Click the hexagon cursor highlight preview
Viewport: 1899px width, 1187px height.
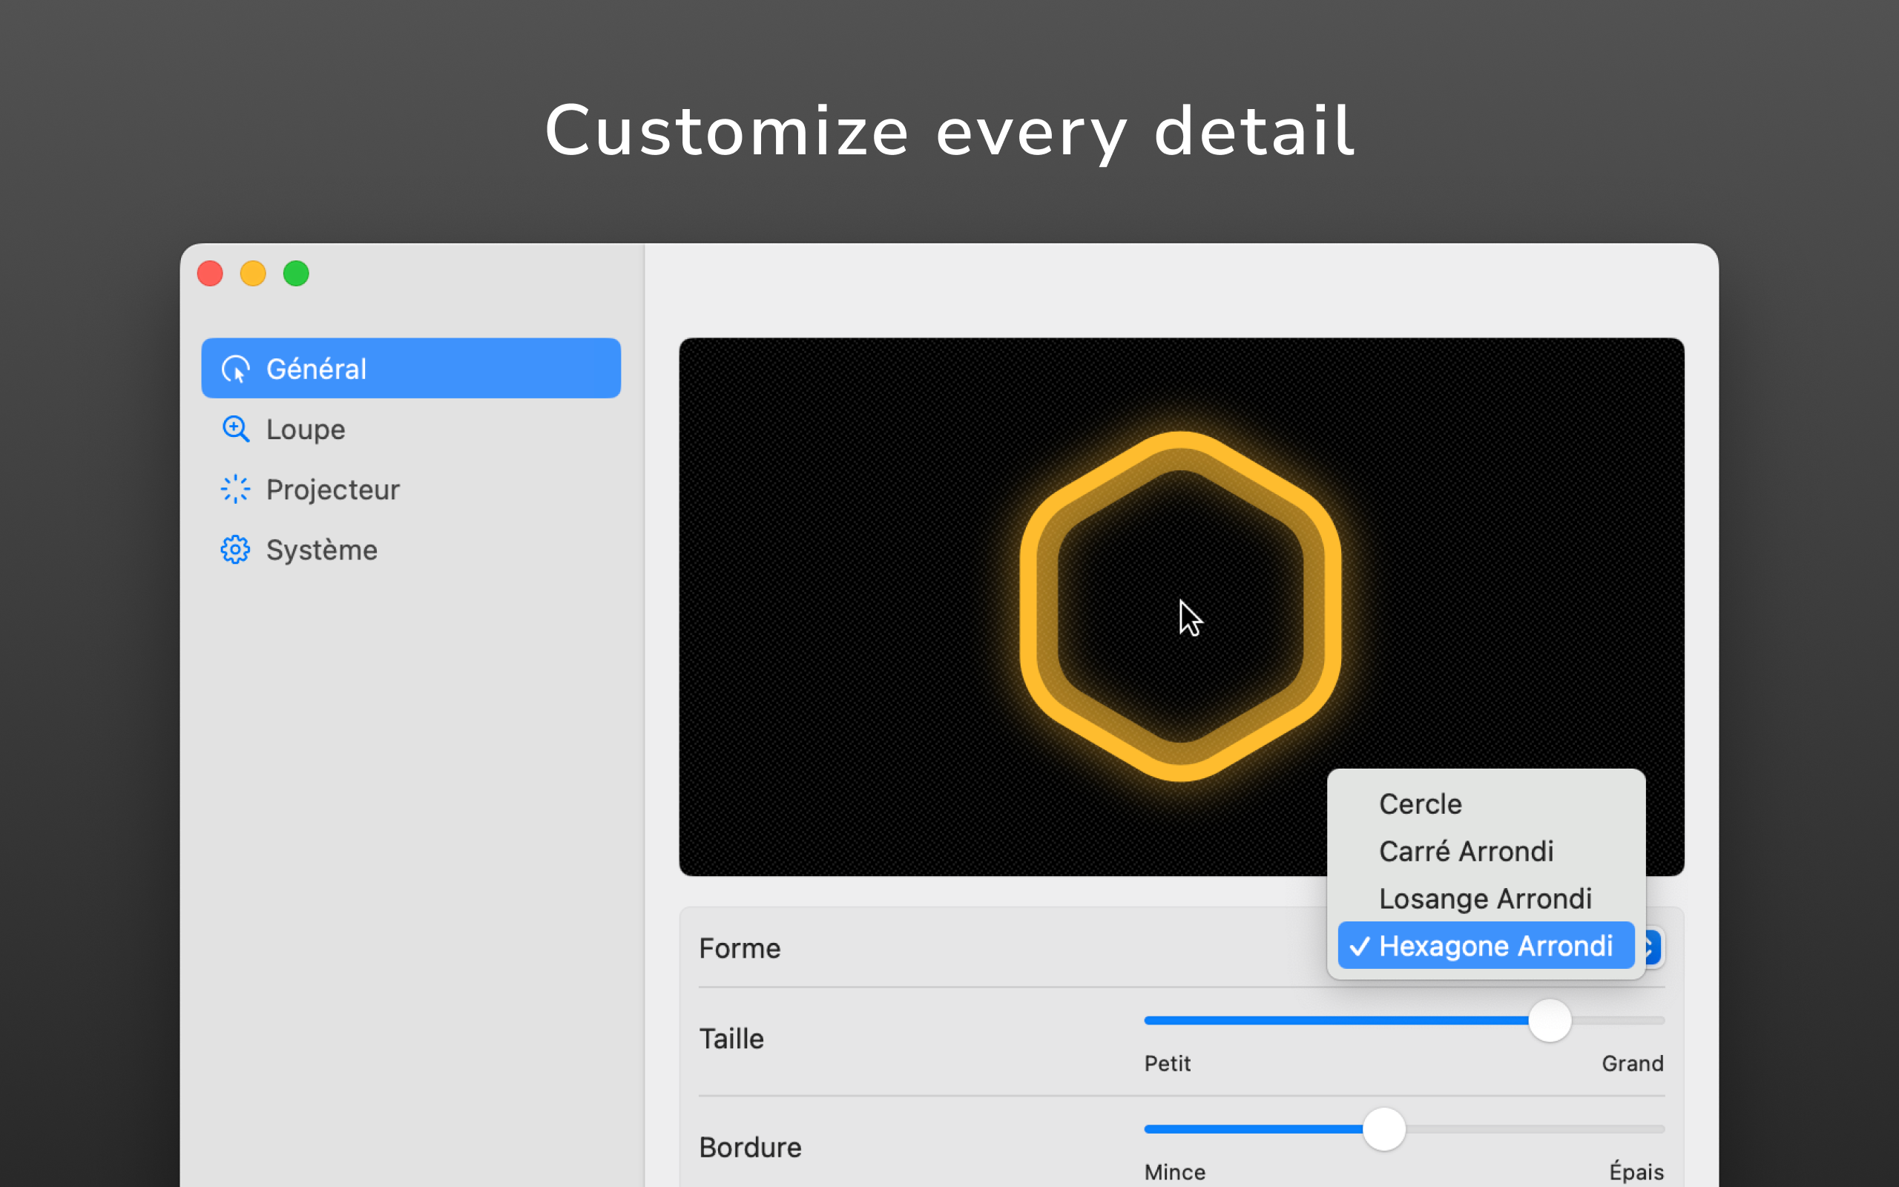pyautogui.click(x=1180, y=606)
